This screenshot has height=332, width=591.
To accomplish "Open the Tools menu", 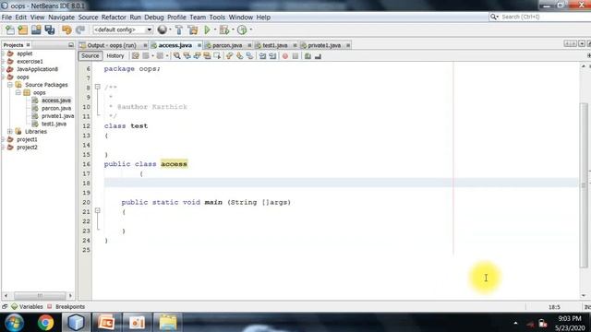I will 217,18.
